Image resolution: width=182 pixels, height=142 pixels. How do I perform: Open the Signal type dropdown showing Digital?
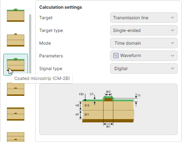(x=144, y=69)
